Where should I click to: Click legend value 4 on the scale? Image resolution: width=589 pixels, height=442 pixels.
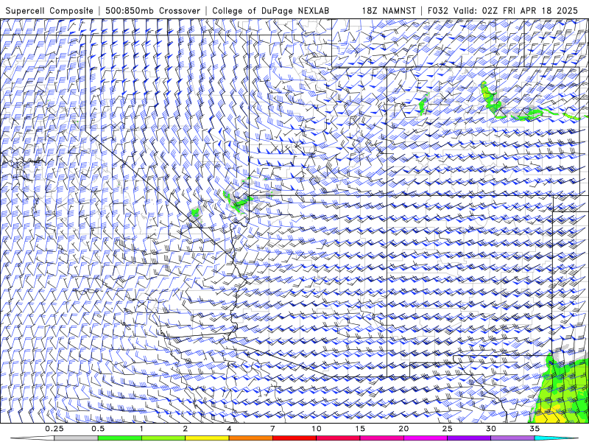[x=229, y=429]
